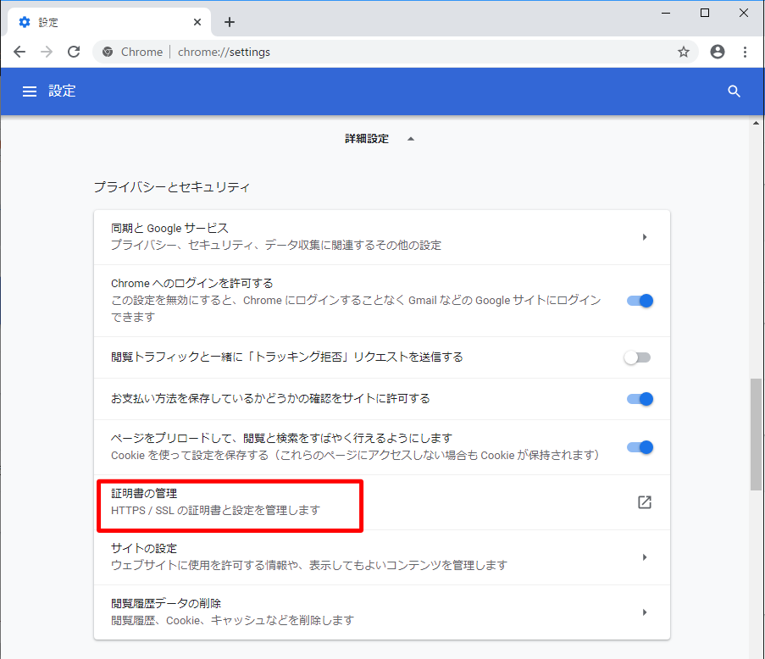Open 閲覧履歴データの削除 row

click(x=382, y=612)
